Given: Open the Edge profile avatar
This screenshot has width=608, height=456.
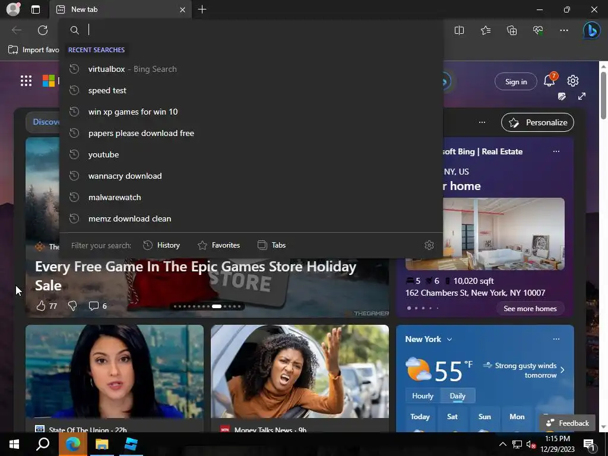Looking at the screenshot, I should tap(13, 9).
